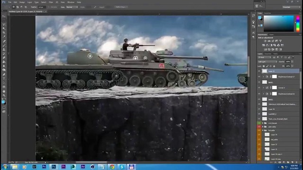Screen dimensions: 303x170
Task: Select the Lasso tool
Action: pos(4,25)
